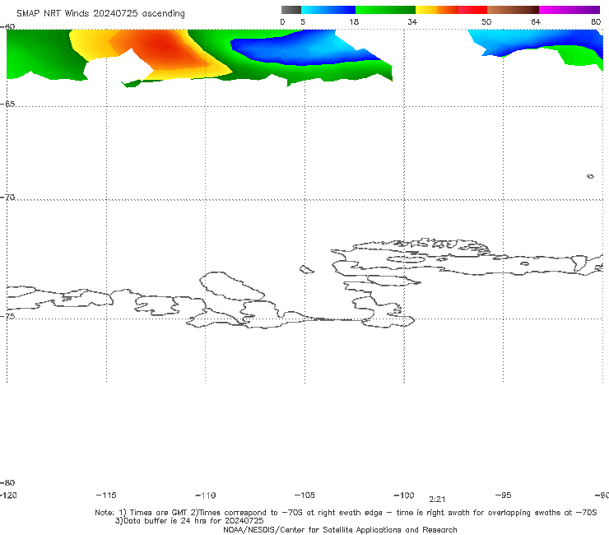
Task: Click the latitude label "-80"
Action: (x=7, y=482)
